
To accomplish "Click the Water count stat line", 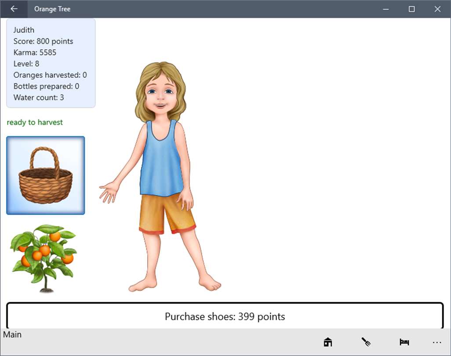I will 39,98.
